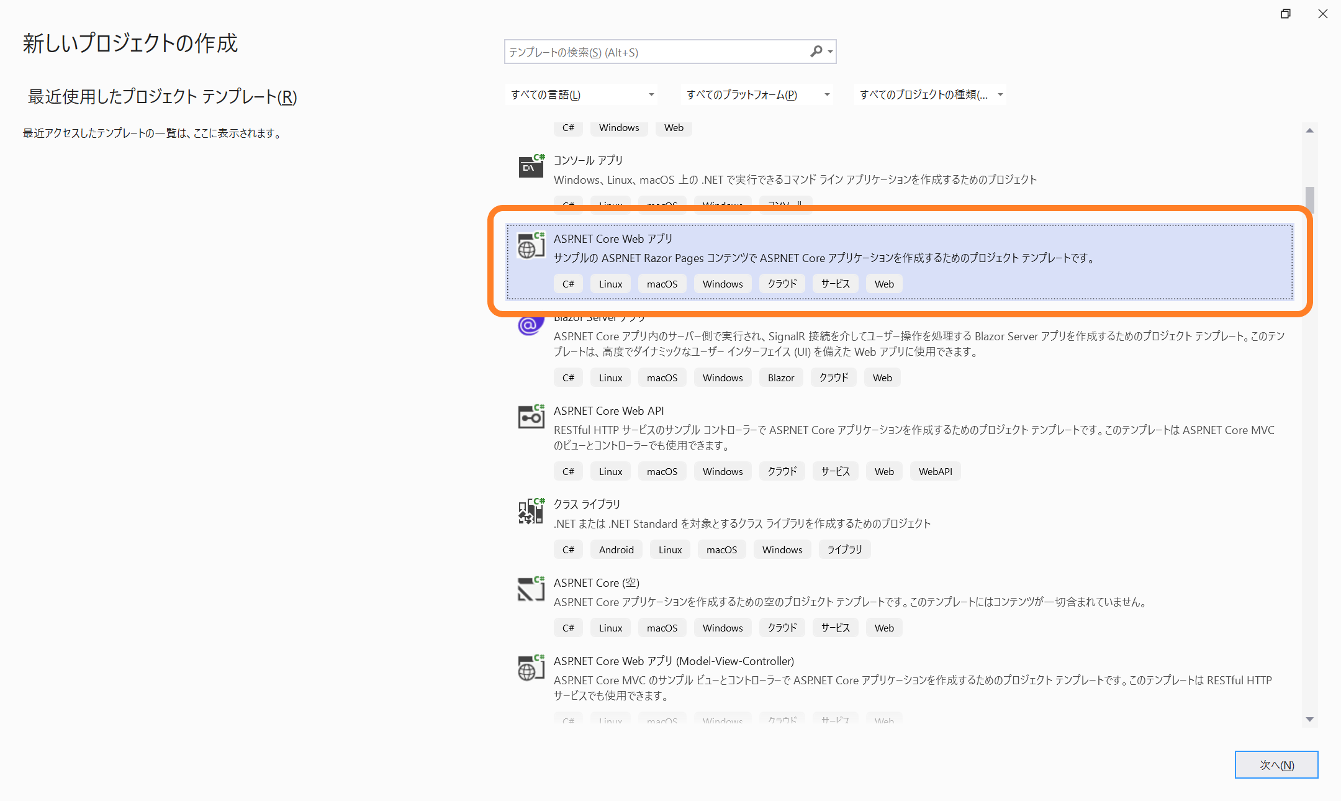The height and width of the screenshot is (801, 1341).
Task: Click the Model-View-Controller template icon
Action: [531, 667]
